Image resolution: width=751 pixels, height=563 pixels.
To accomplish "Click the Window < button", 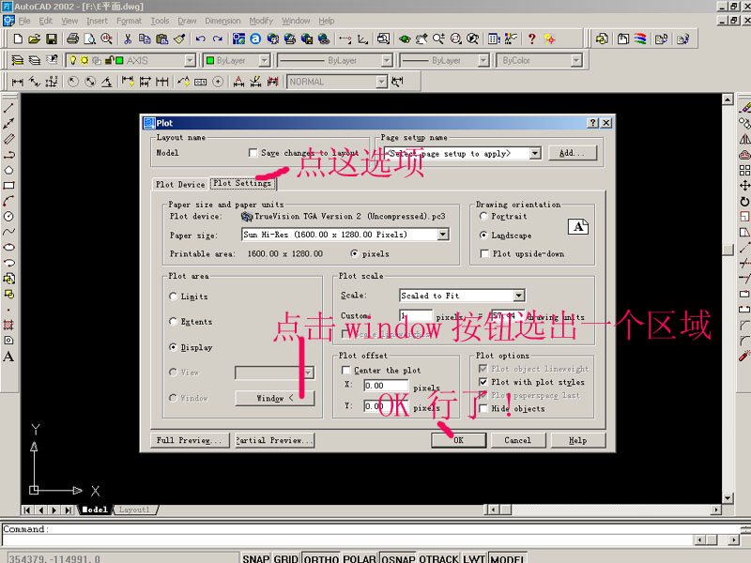I will (x=274, y=398).
